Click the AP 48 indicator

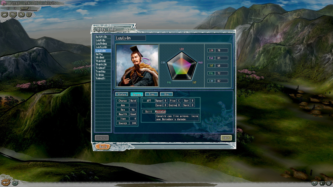pos(11,8)
